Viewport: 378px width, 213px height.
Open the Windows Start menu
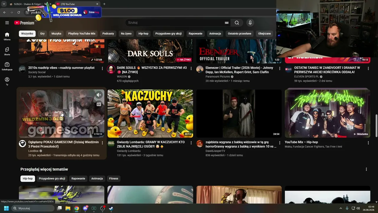pos(6,208)
